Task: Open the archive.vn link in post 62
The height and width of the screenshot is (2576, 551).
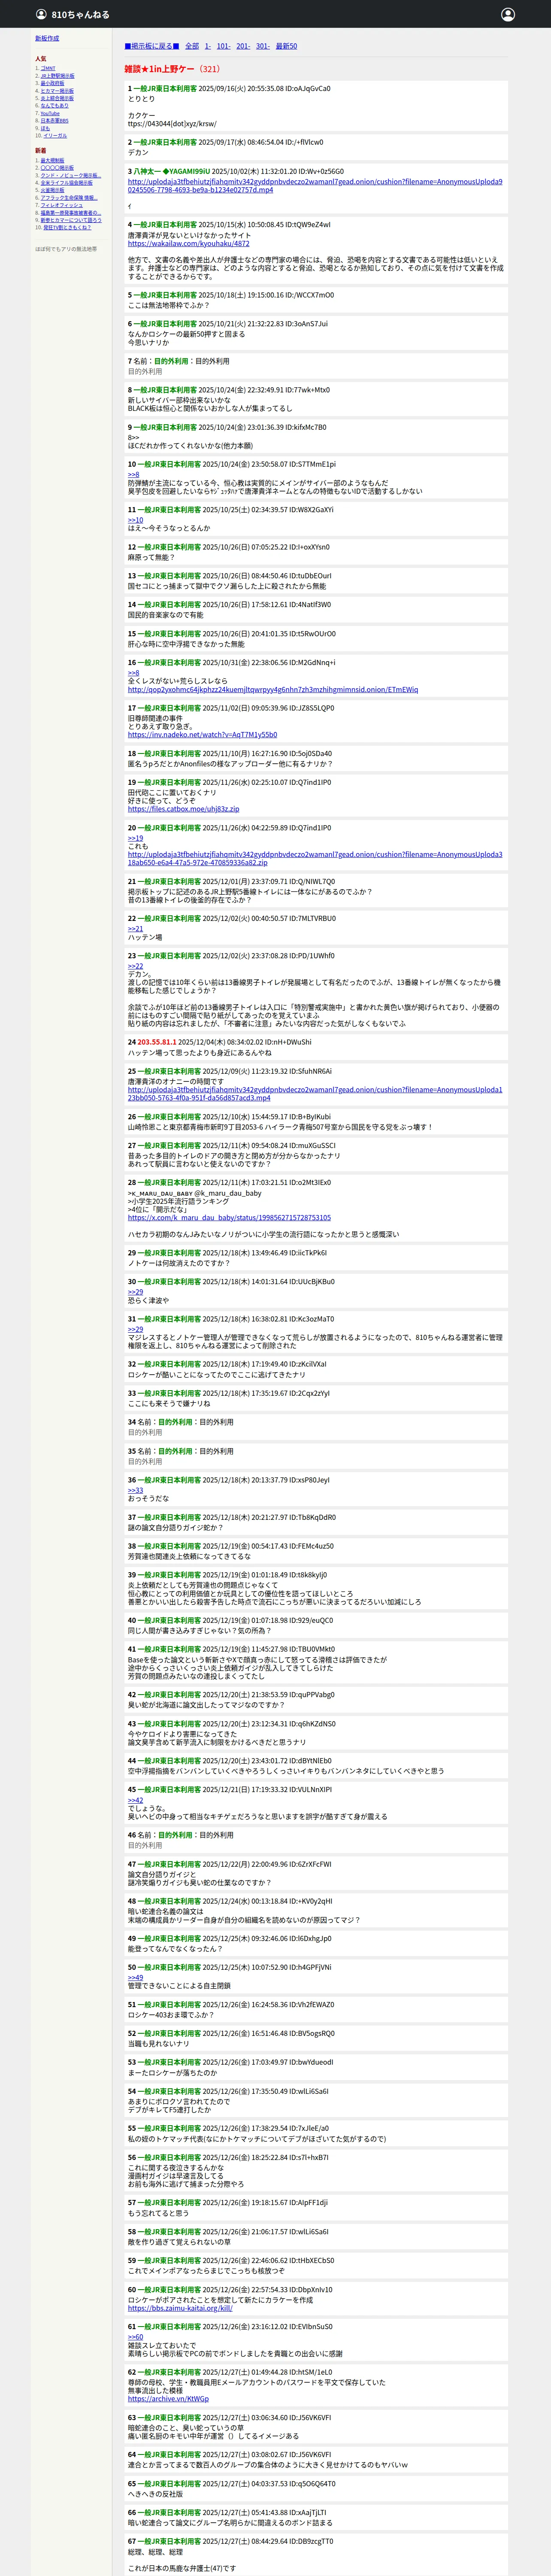Action: (168, 2399)
